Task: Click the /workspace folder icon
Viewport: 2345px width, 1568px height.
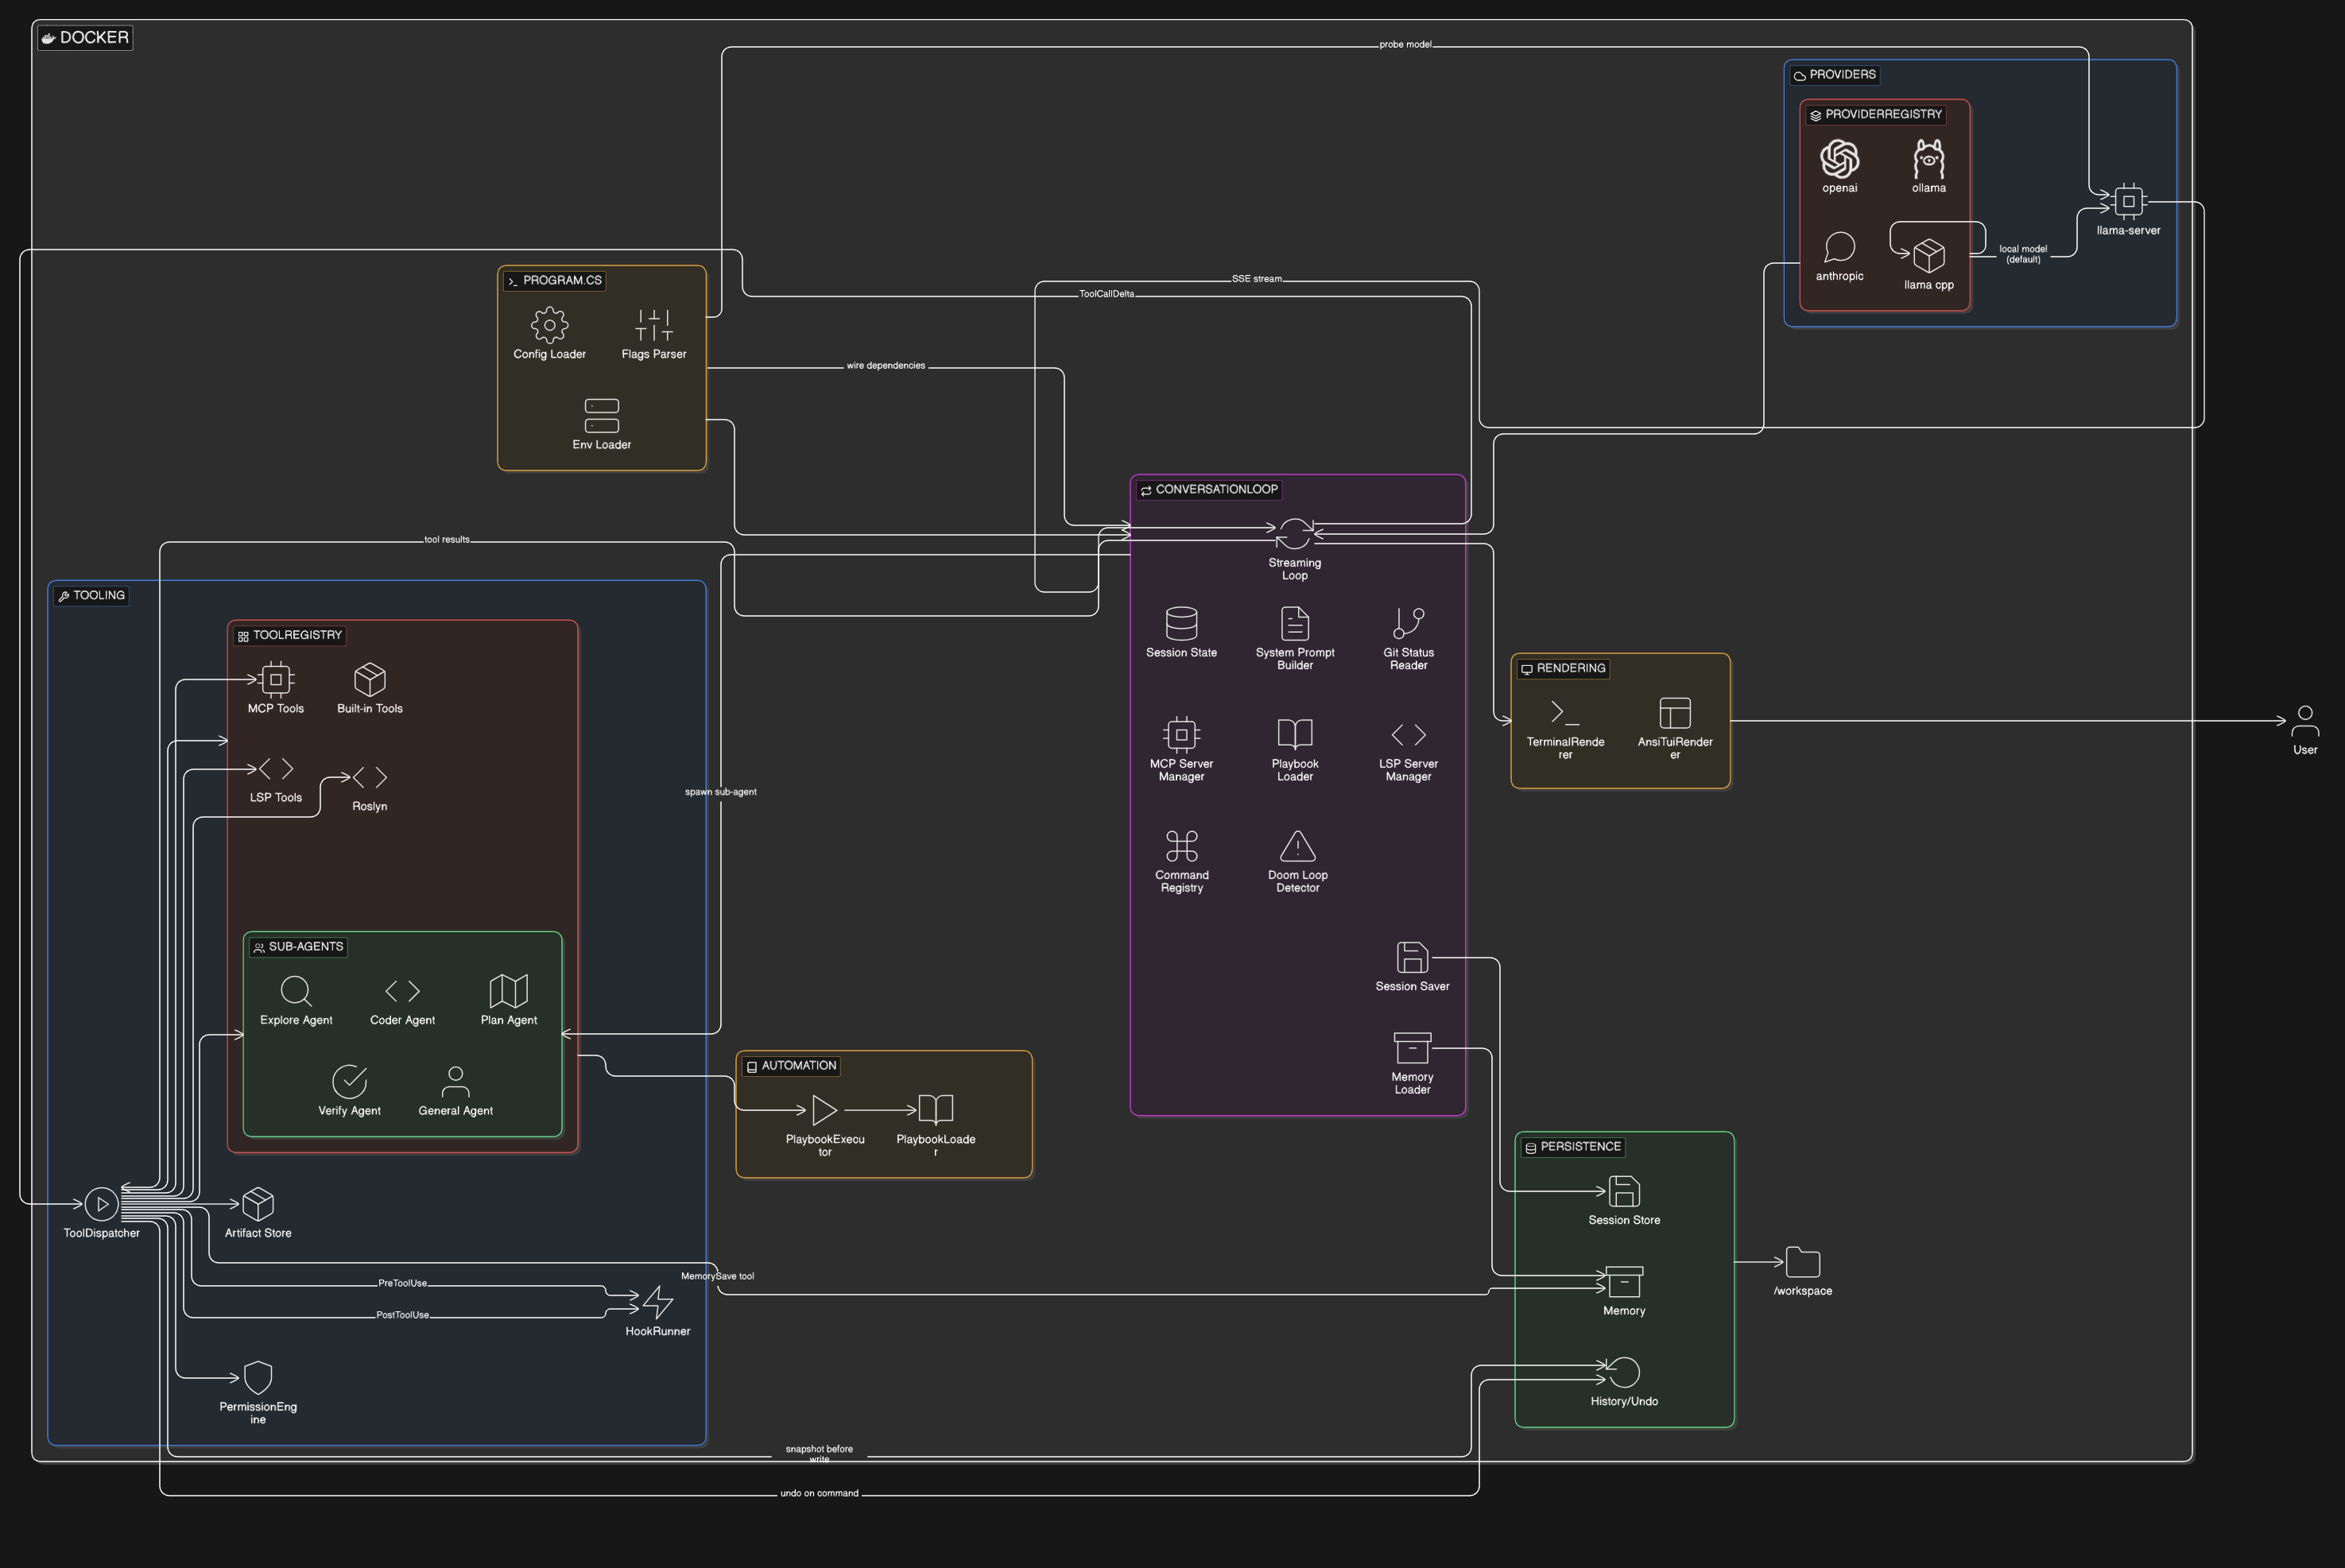Action: 1802,1262
